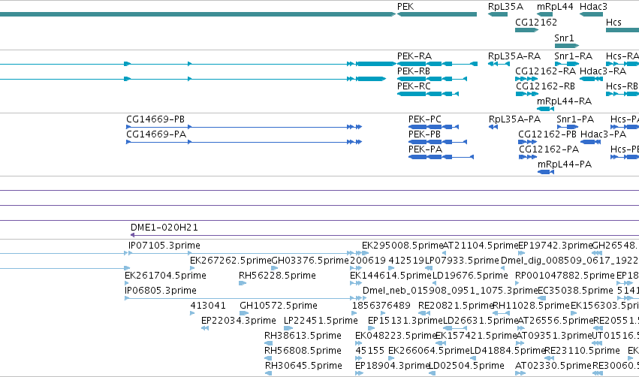Click the PEK gene label
639x377 pixels.
click(405, 7)
